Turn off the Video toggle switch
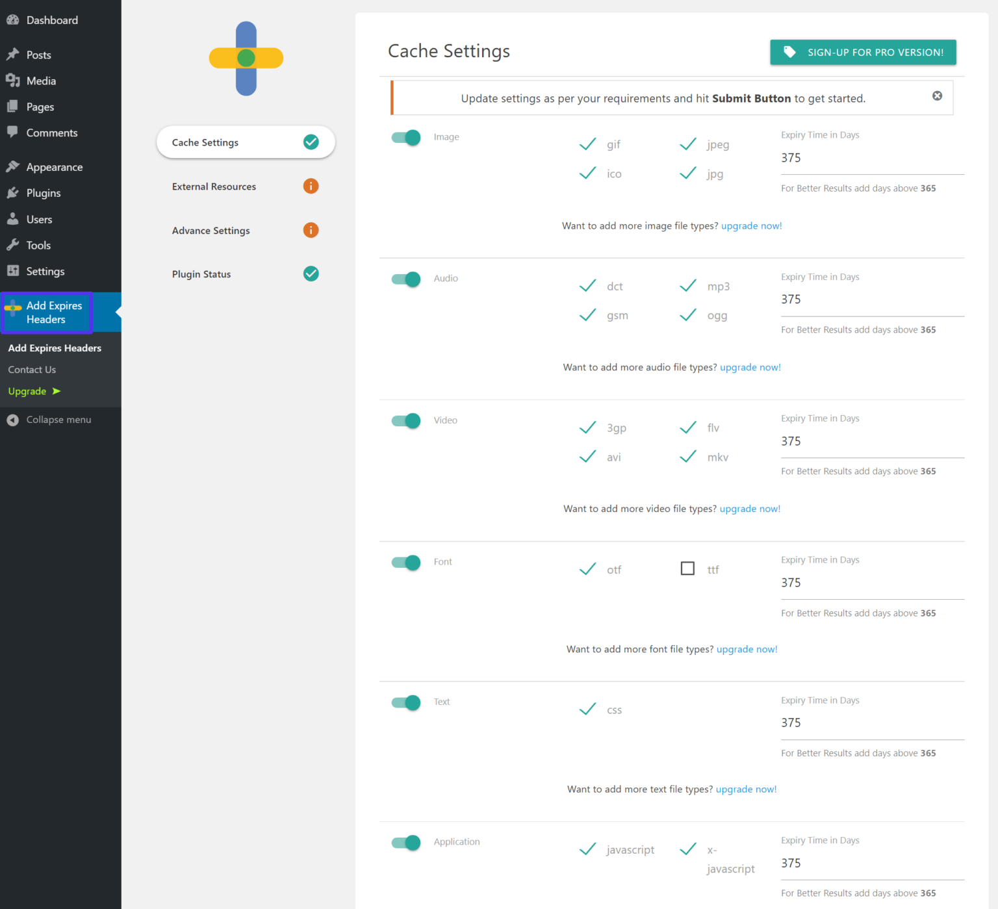 [406, 421]
